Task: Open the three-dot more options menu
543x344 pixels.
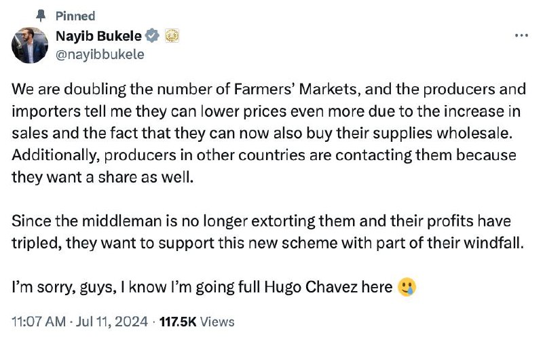Action: click(521, 35)
